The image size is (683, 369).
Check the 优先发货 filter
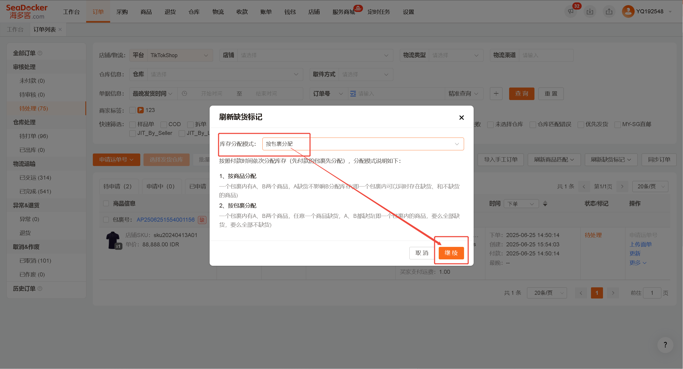(581, 125)
